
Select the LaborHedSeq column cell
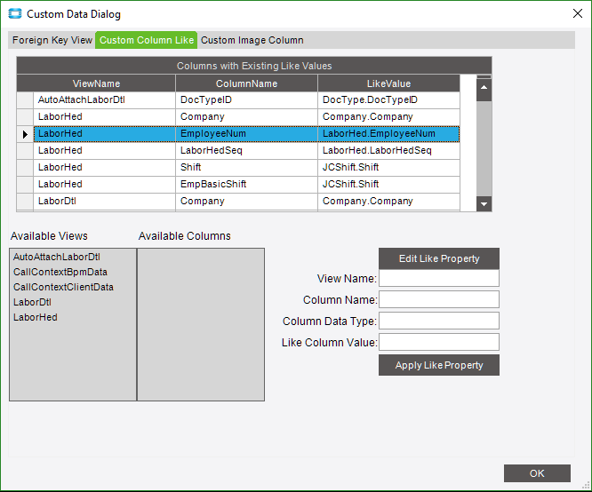246,151
